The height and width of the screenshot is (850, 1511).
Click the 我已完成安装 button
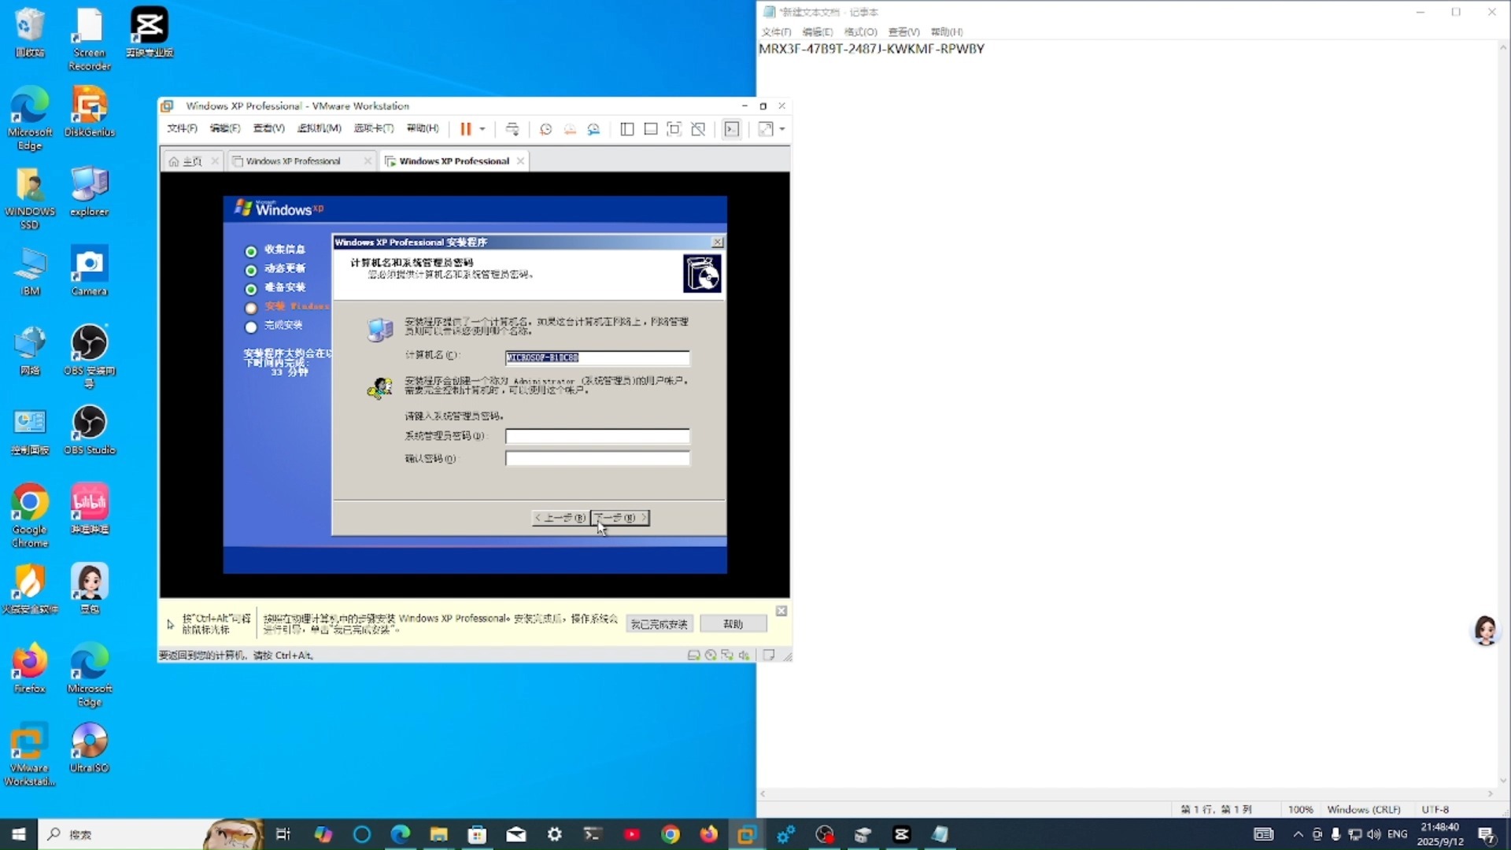659,623
